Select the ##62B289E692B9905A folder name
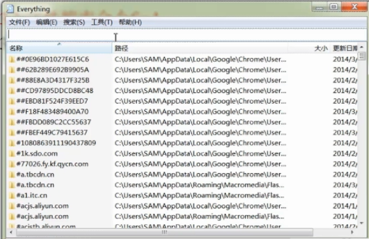This screenshot has height=239, width=369. point(53,70)
